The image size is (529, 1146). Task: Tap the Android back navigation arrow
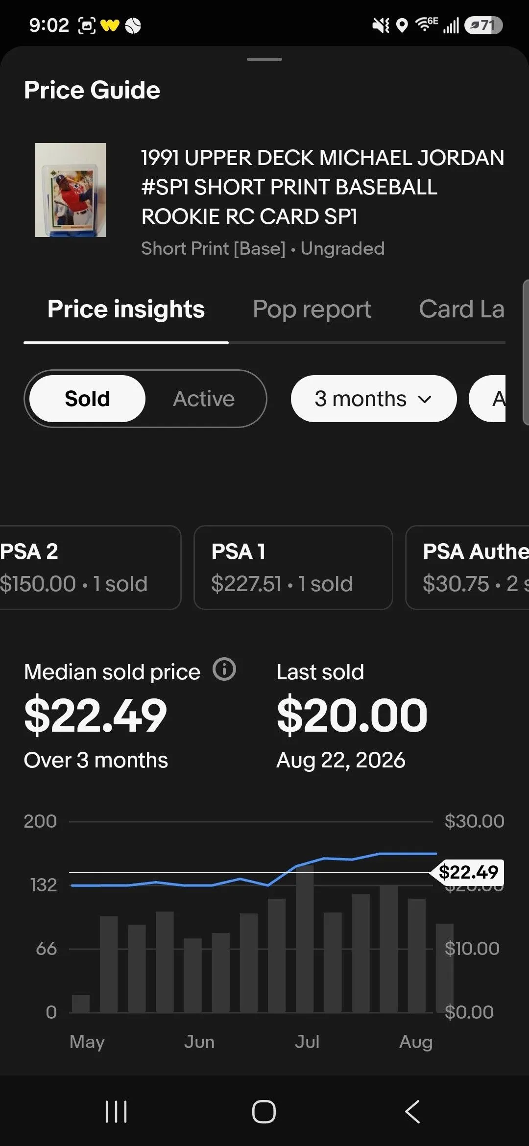point(412,1111)
